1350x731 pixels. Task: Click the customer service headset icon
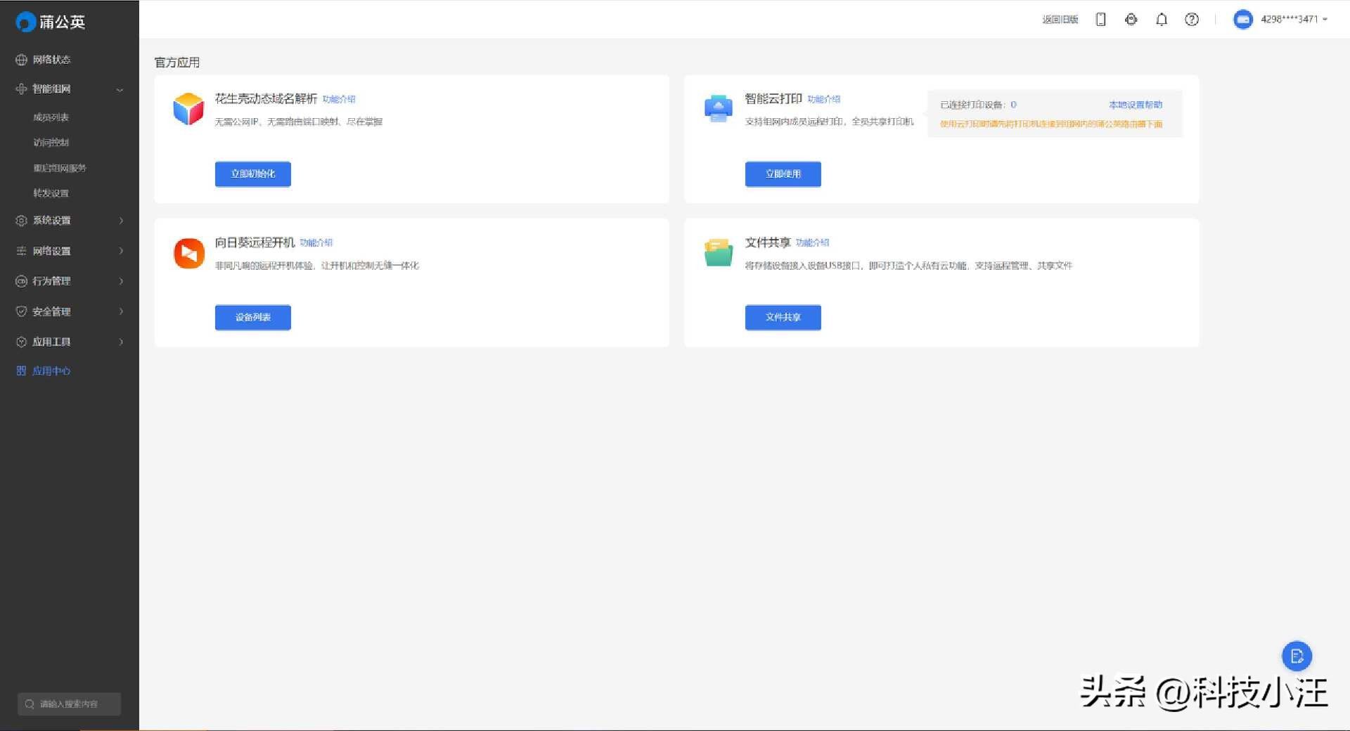pos(1131,20)
